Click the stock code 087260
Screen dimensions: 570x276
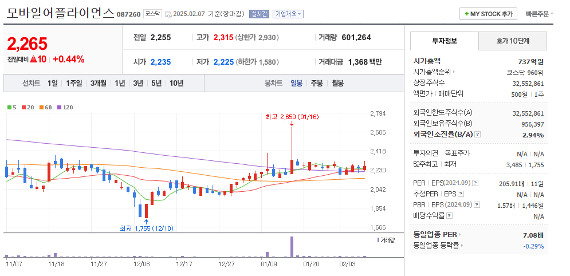click(x=128, y=14)
